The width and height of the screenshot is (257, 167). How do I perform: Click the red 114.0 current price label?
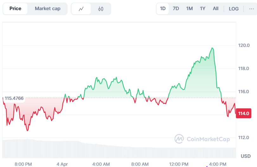tap(243, 113)
